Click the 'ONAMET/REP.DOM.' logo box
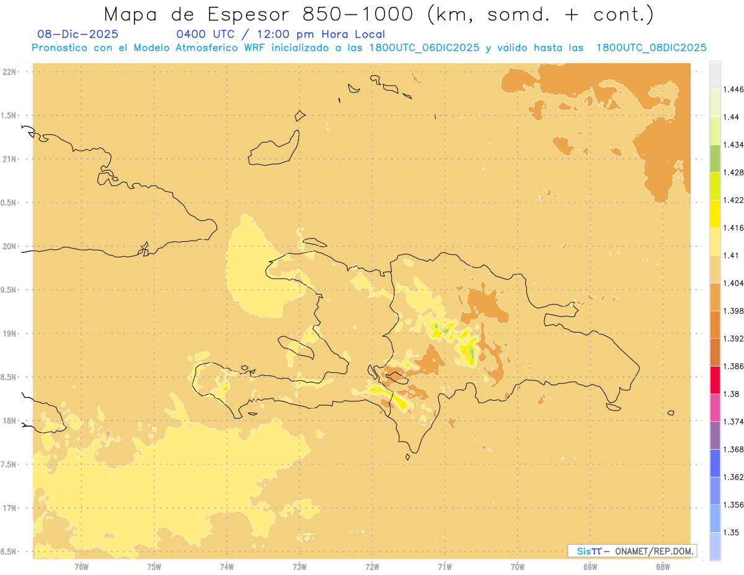Viewport: 744px width, 575px height. point(632,551)
